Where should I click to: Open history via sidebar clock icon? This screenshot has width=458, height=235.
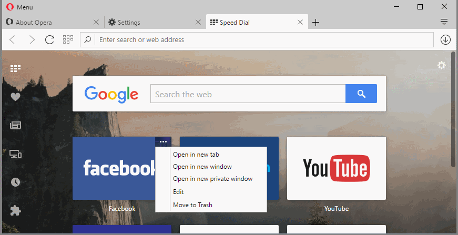coord(15,182)
